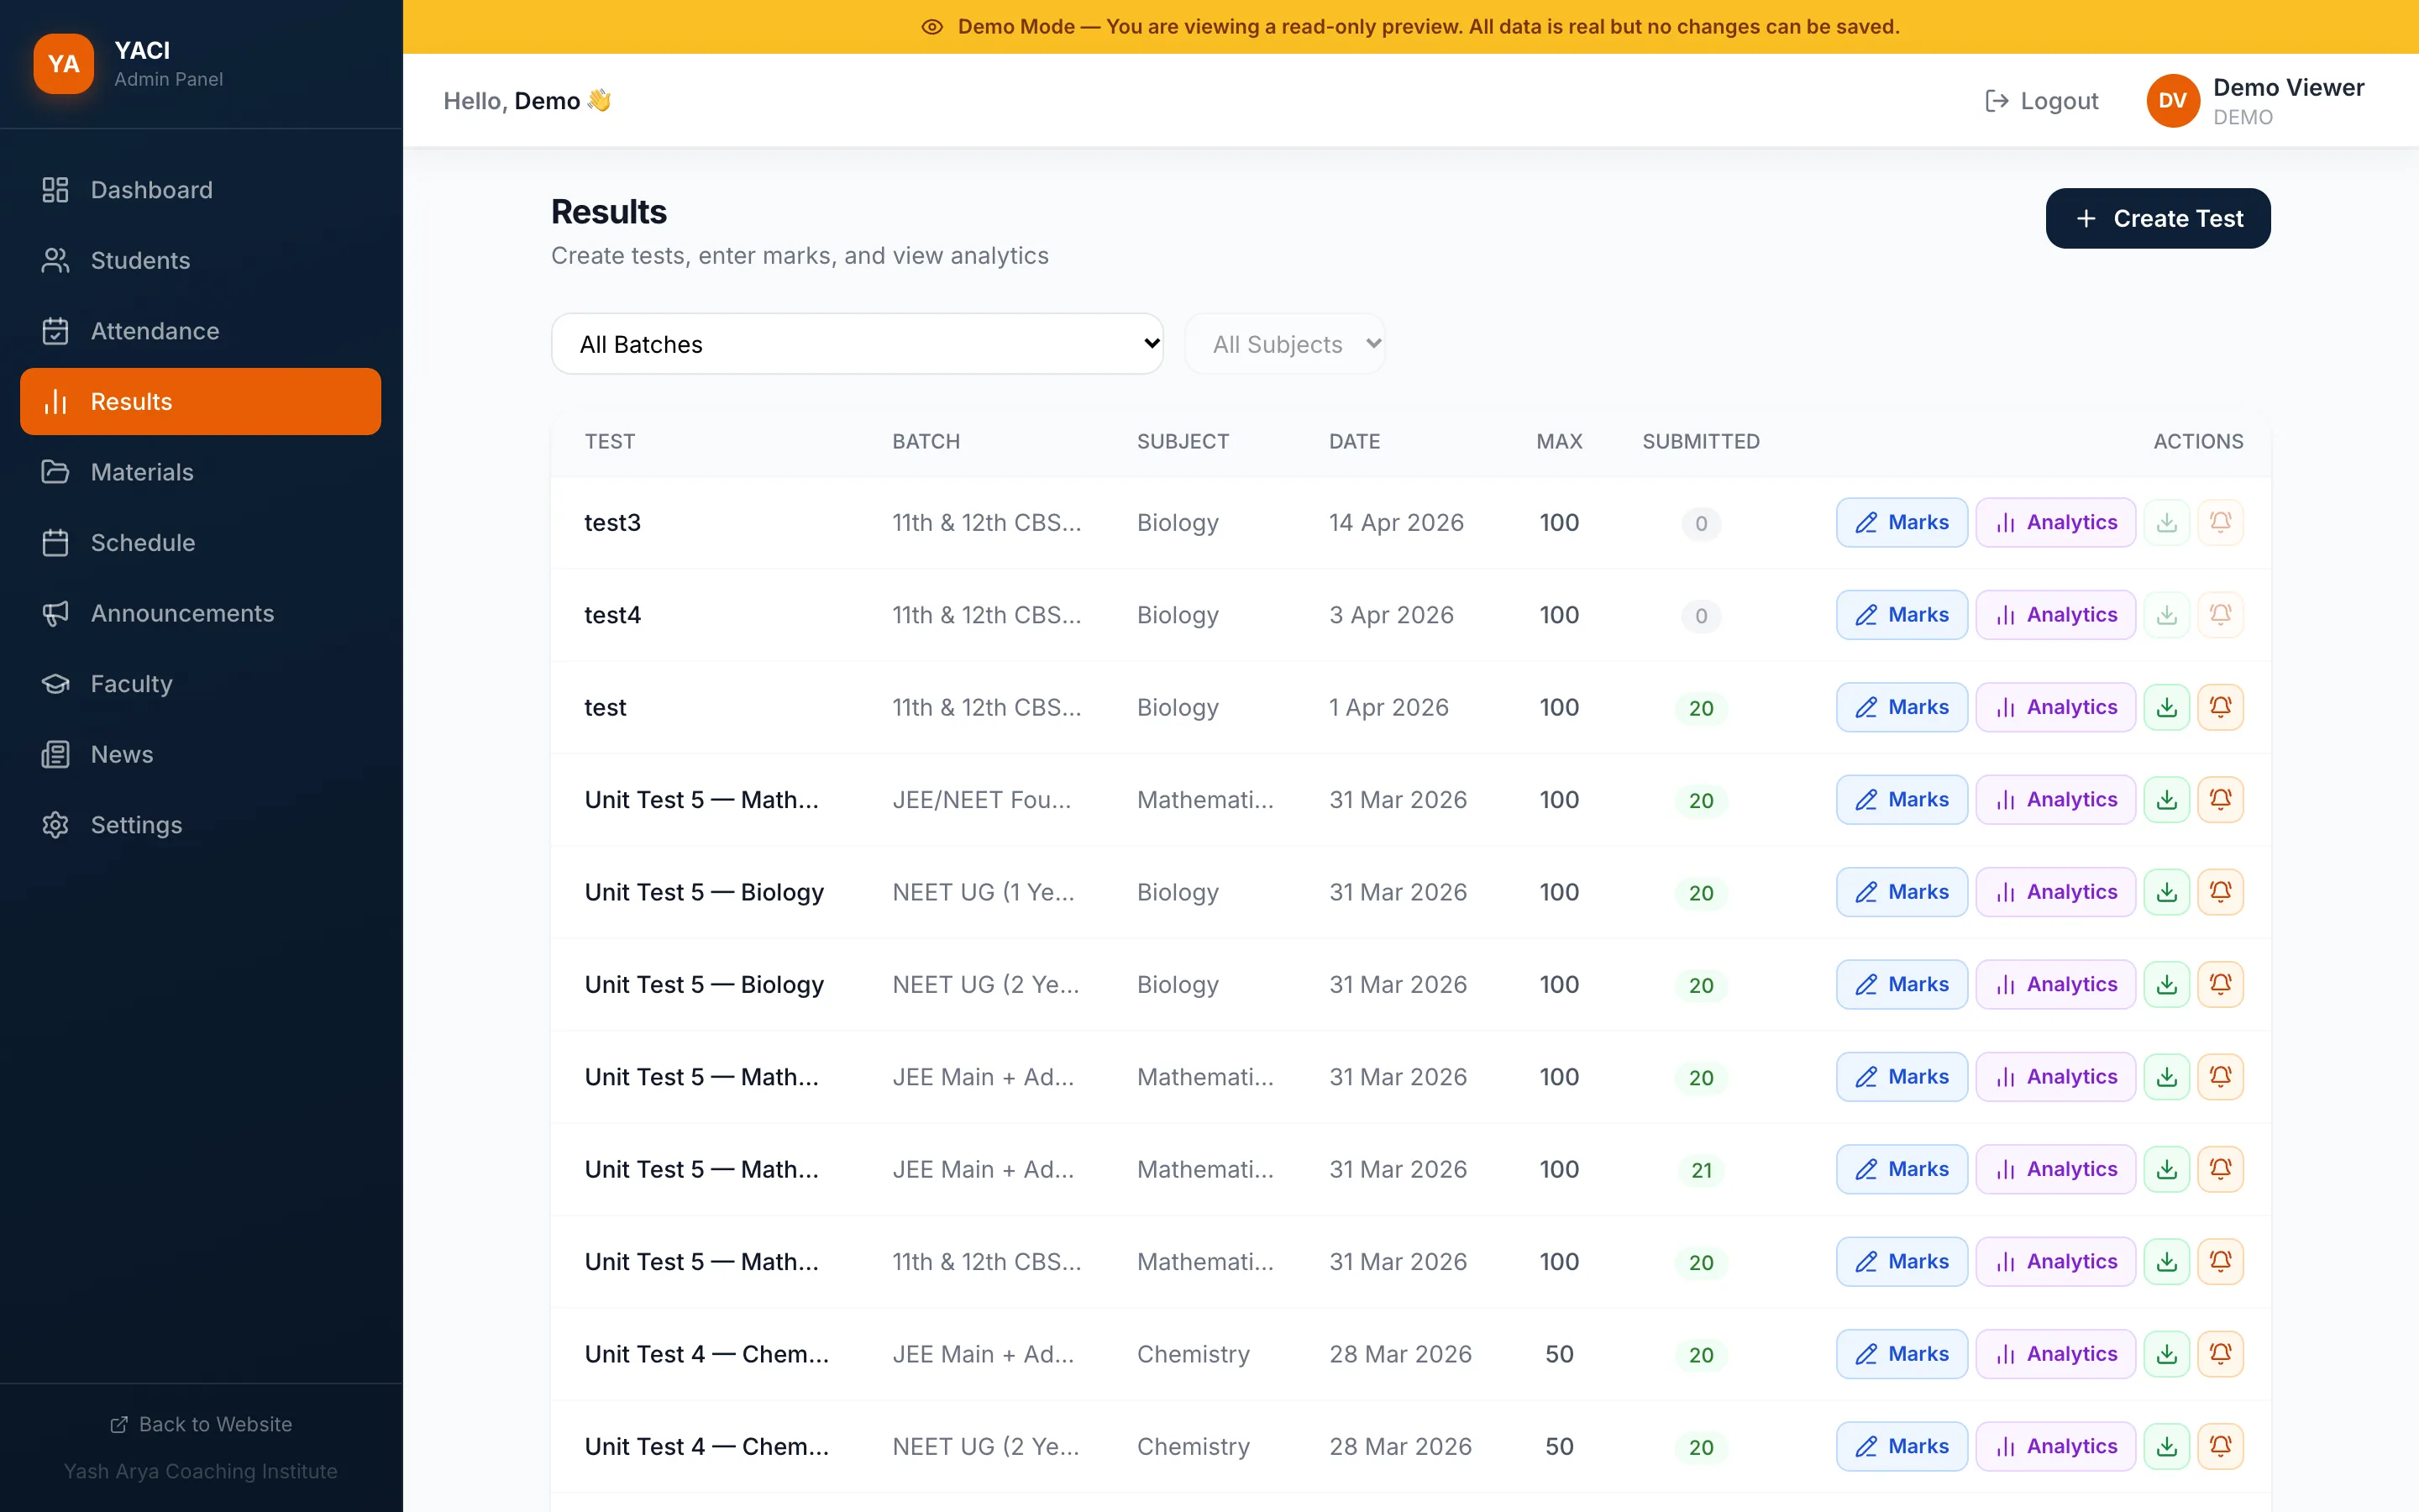Click the 'test3' test name

pos(611,522)
